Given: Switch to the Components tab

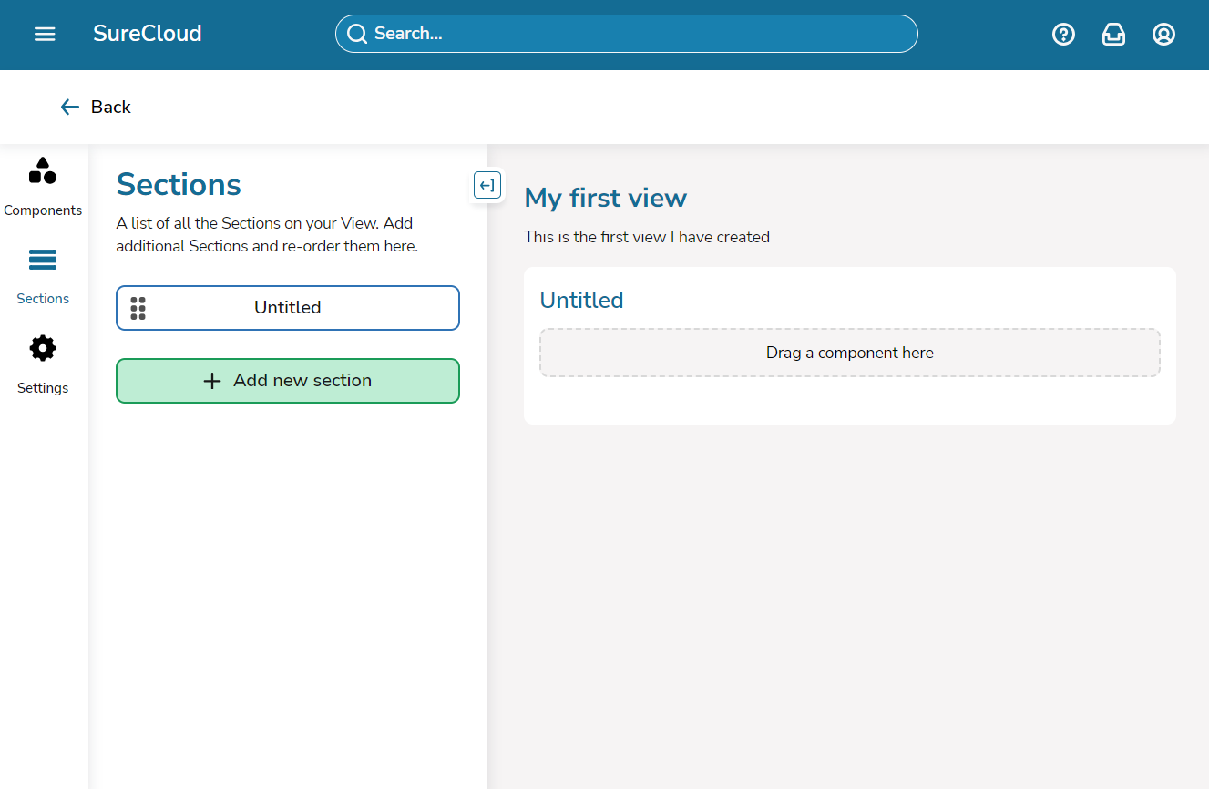Looking at the screenshot, I should click(43, 187).
